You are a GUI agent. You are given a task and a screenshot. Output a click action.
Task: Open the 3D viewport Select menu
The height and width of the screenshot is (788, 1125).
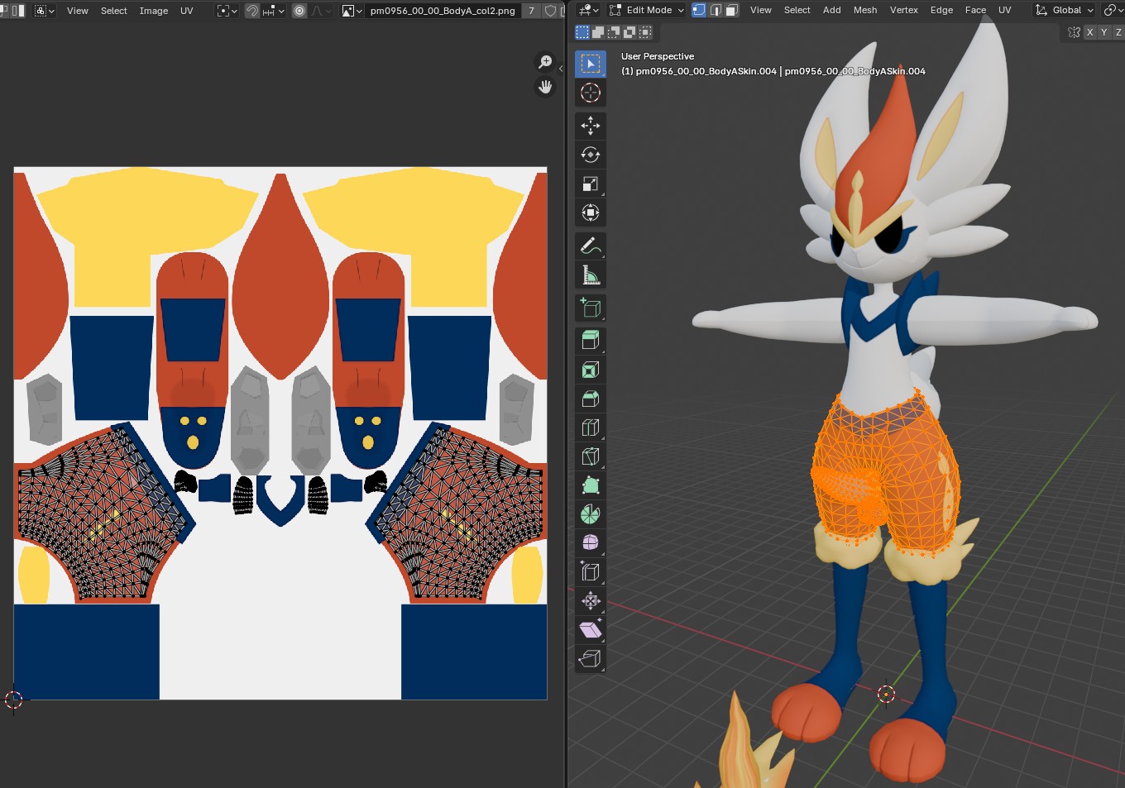click(x=797, y=10)
